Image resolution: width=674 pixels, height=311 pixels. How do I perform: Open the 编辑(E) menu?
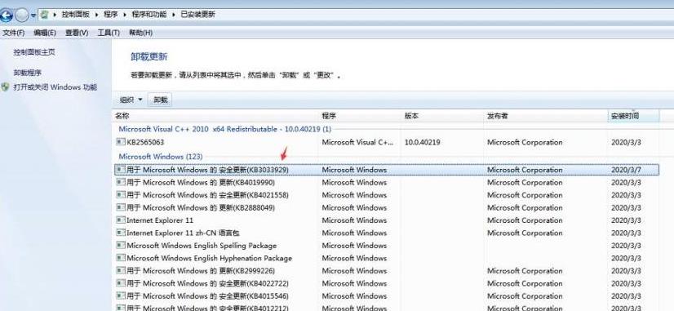pyautogui.click(x=45, y=33)
